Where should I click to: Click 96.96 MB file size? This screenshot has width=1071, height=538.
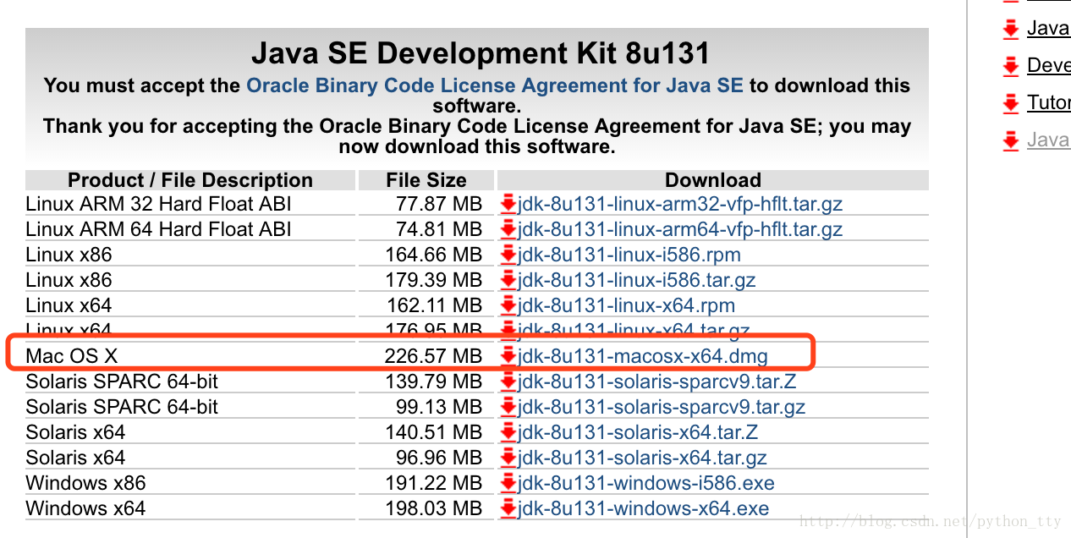point(439,458)
